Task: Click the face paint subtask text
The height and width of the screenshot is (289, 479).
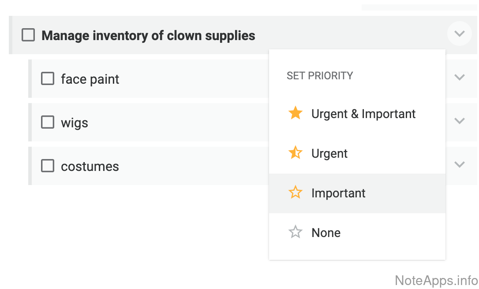Action: pyautogui.click(x=90, y=79)
